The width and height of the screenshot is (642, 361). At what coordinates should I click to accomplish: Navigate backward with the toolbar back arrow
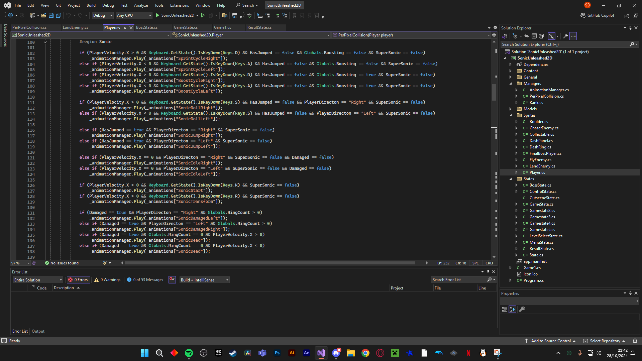point(11,15)
